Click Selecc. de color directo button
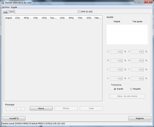The width and height of the screenshot is (154, 127). point(127,96)
